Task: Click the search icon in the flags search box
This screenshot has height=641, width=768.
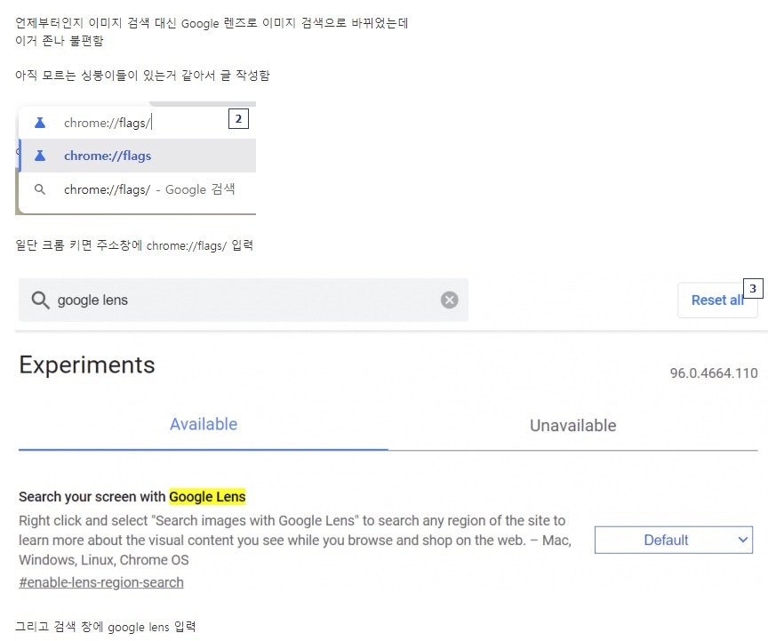Action: [40, 300]
